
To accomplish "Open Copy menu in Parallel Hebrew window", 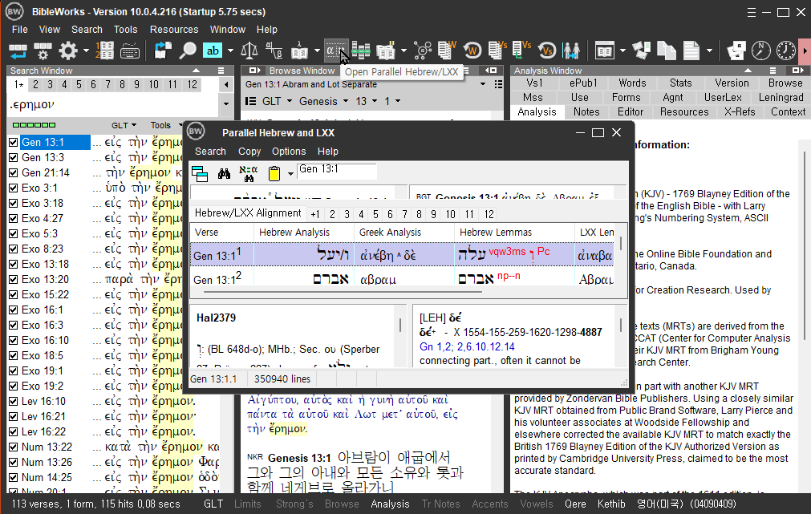I will point(249,152).
